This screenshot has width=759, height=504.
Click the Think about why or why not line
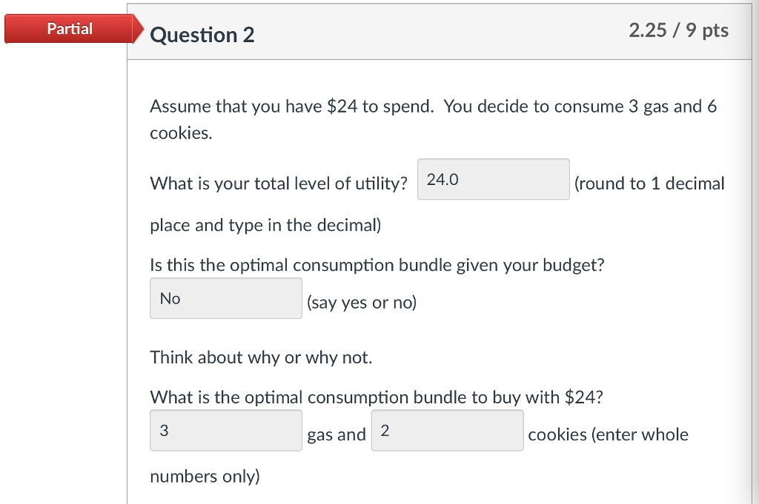[x=262, y=357]
